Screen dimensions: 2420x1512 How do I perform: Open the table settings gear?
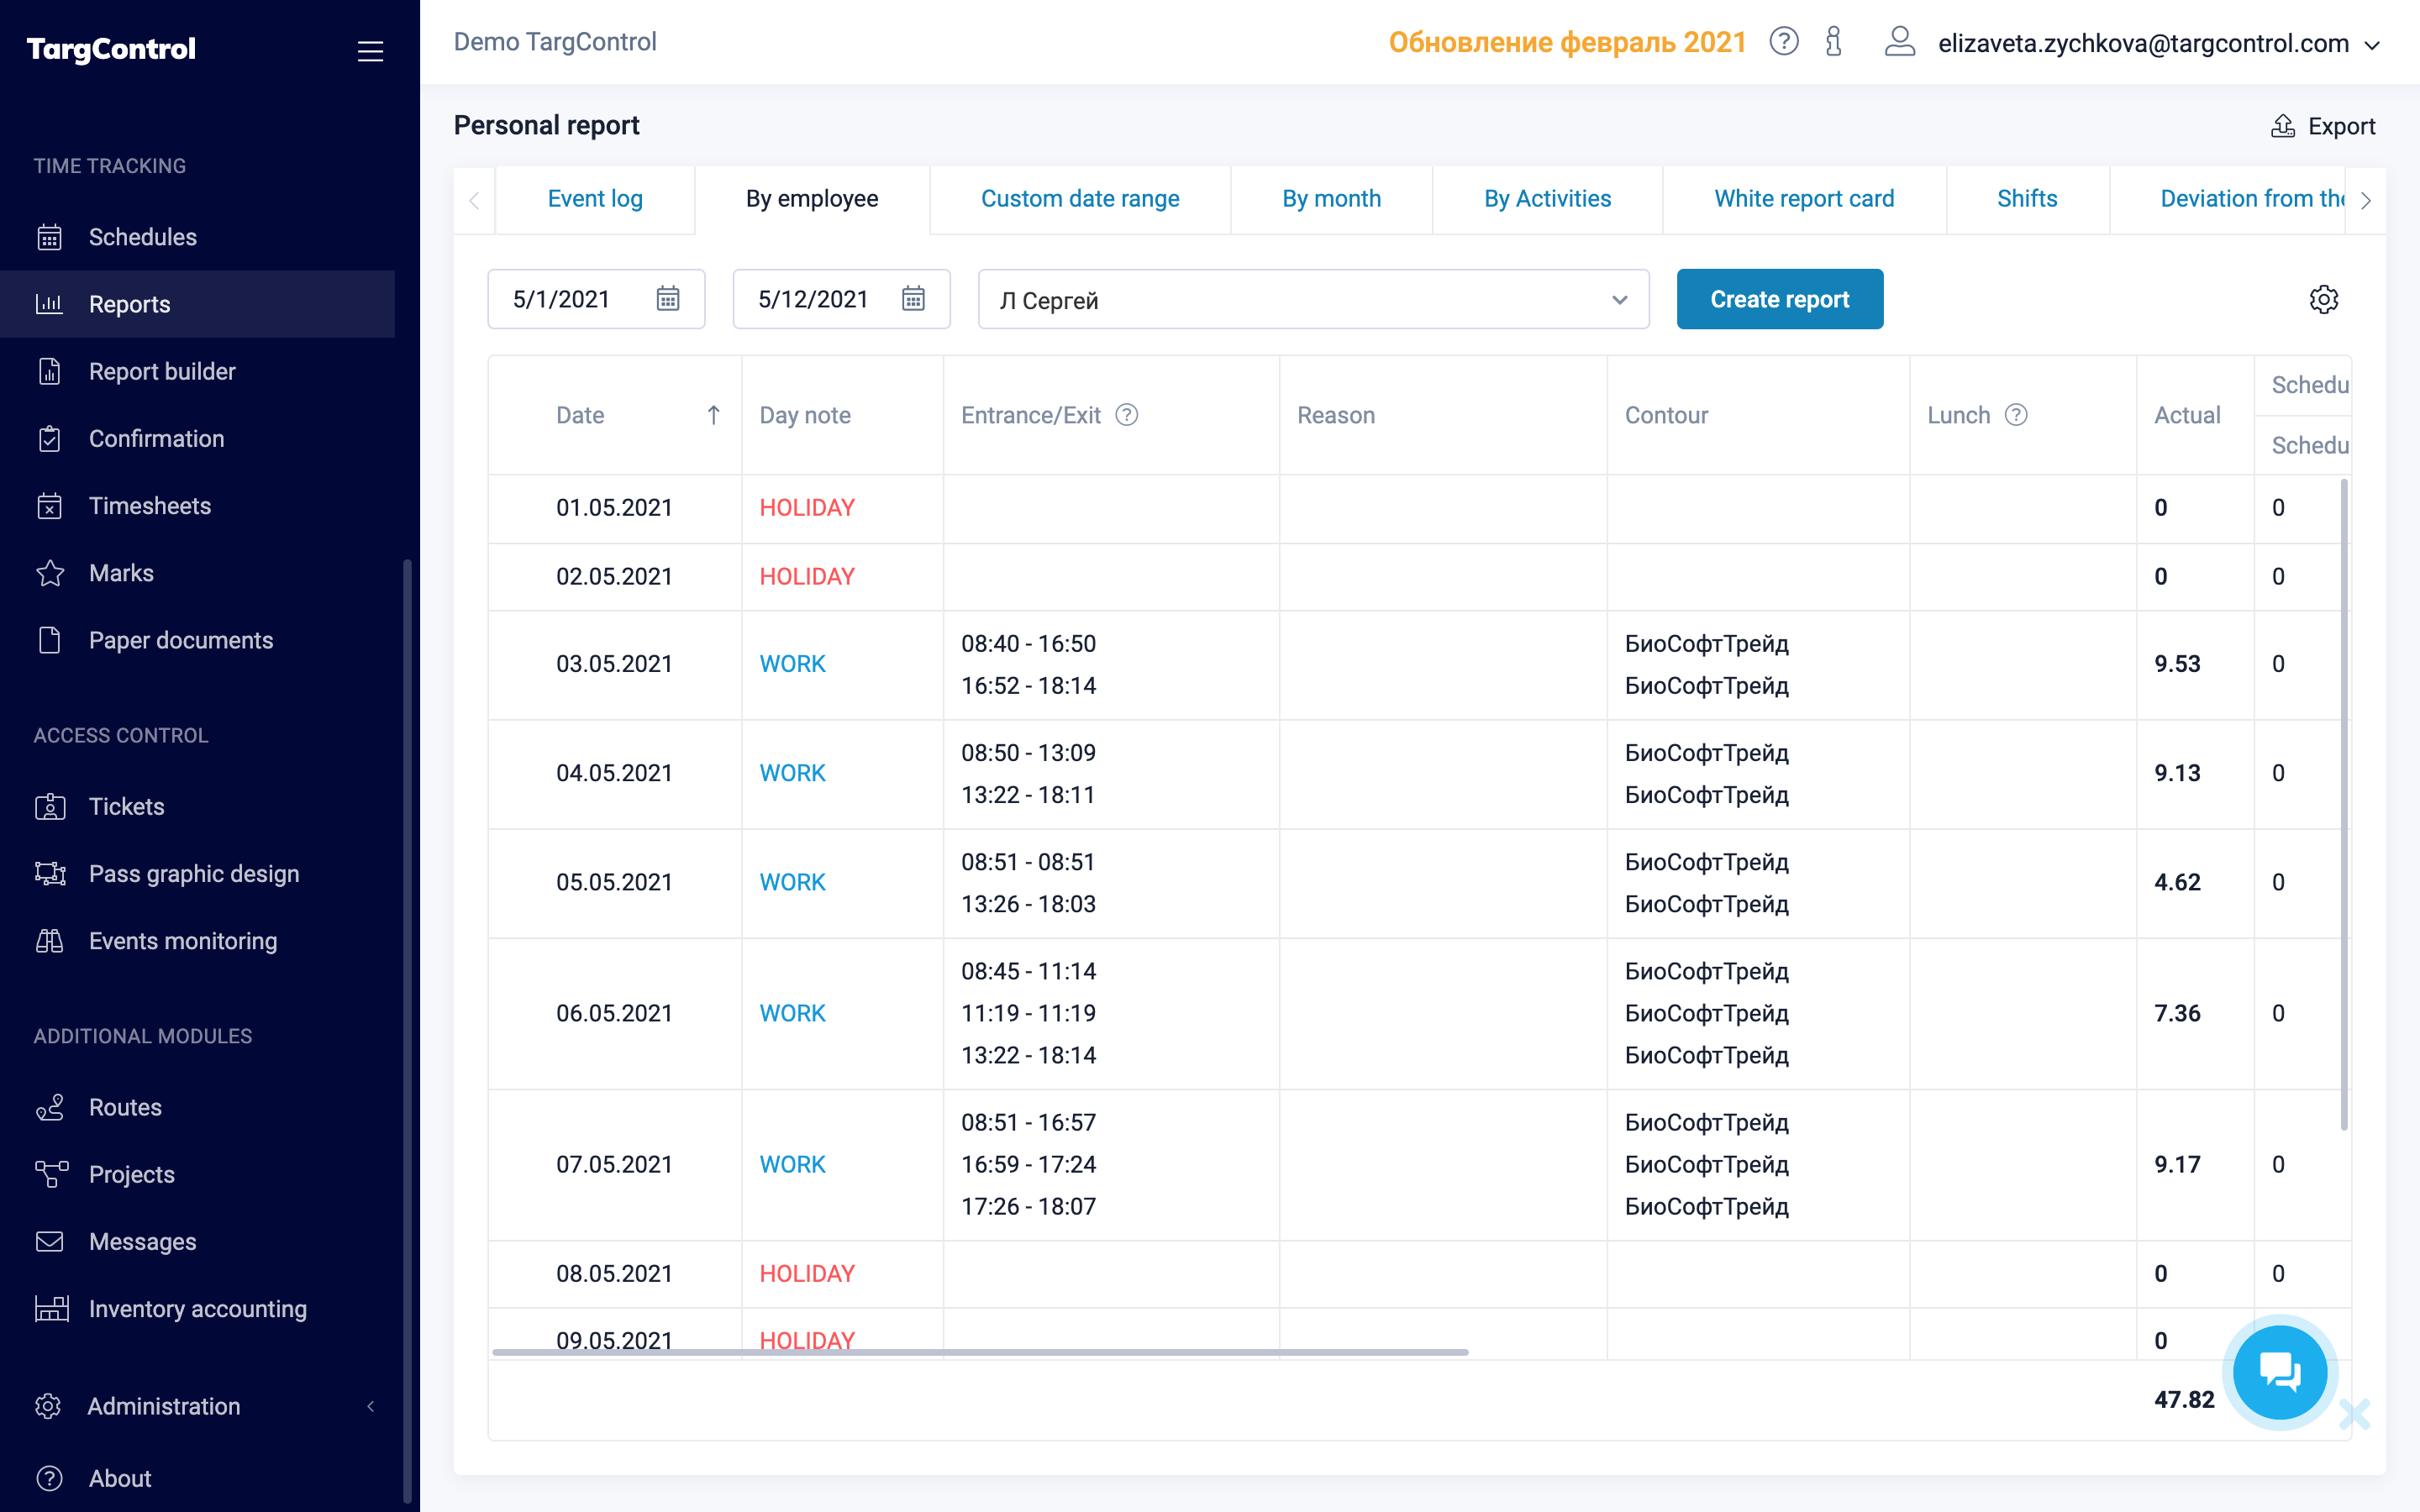[x=2323, y=299]
